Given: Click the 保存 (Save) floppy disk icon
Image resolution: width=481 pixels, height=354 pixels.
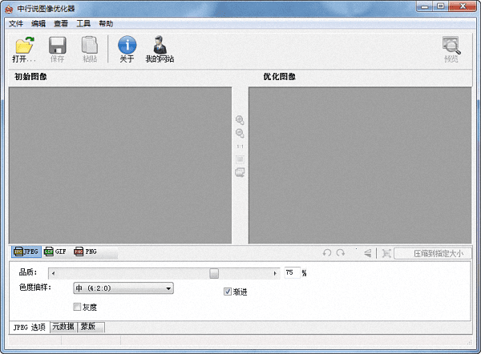Looking at the screenshot, I should tap(57, 46).
